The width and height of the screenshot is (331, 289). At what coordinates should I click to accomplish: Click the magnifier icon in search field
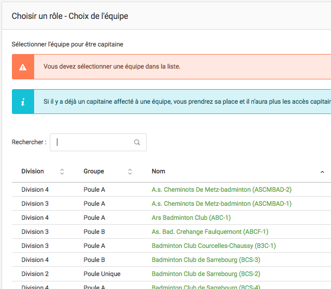point(137,142)
